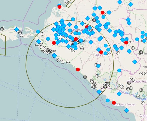147x121 pixels.
Task: Click the red marker beside the Абхазия label
Action: click(114, 103)
